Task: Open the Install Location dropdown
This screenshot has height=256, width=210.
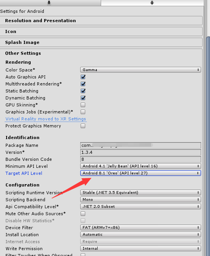Action: point(141,235)
